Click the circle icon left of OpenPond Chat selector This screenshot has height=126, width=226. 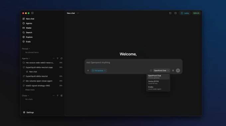point(151,70)
